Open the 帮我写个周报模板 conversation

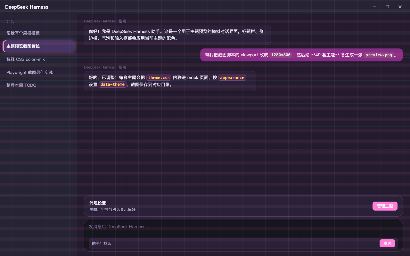(38, 33)
